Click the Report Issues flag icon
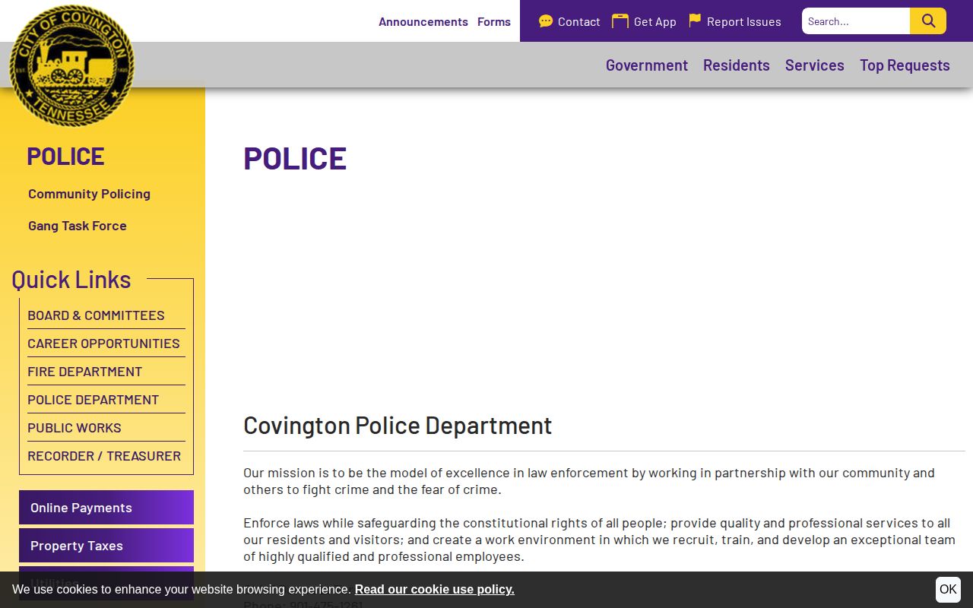This screenshot has height=608, width=973. coord(695,21)
